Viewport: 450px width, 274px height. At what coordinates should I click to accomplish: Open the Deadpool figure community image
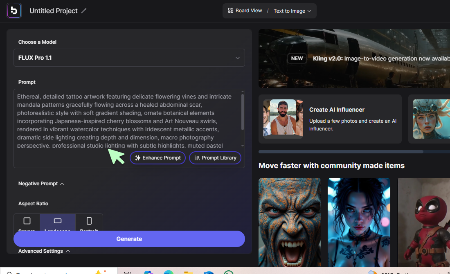(423, 222)
